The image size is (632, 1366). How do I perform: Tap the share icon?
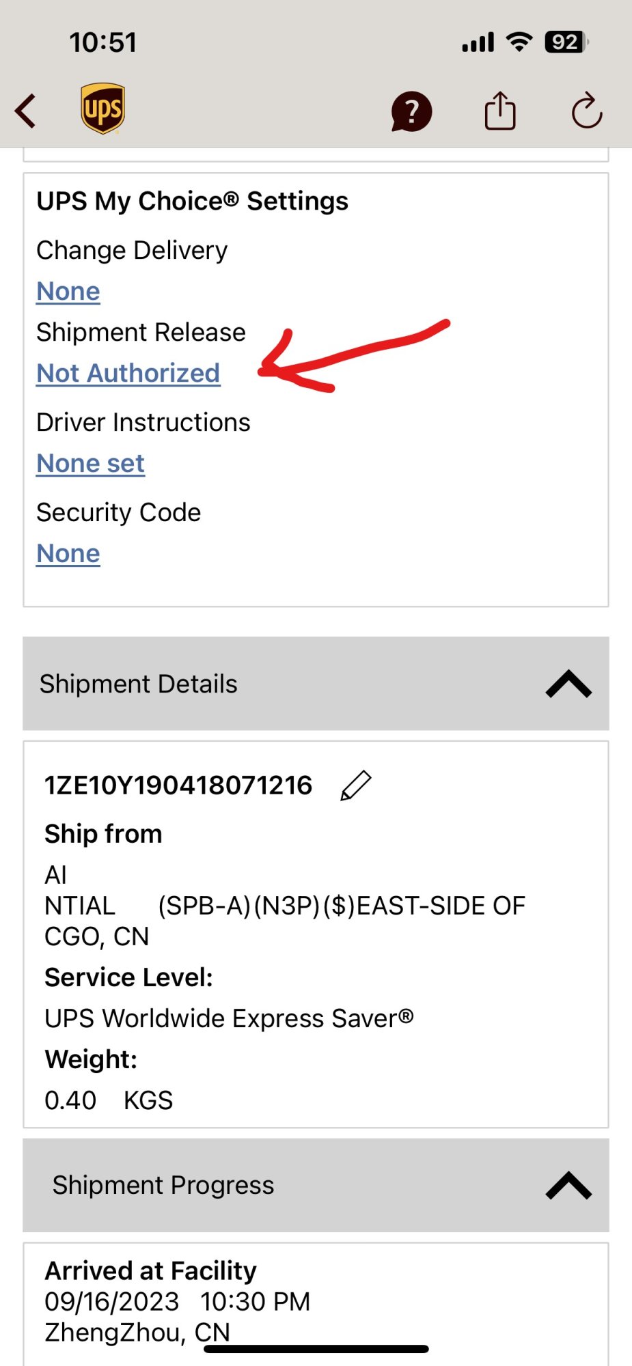pyautogui.click(x=500, y=111)
